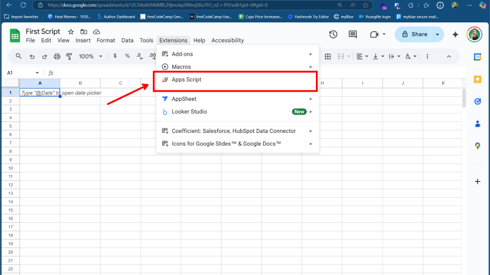
Task: Open the Author Dashboard bookmark
Action: pos(116,17)
